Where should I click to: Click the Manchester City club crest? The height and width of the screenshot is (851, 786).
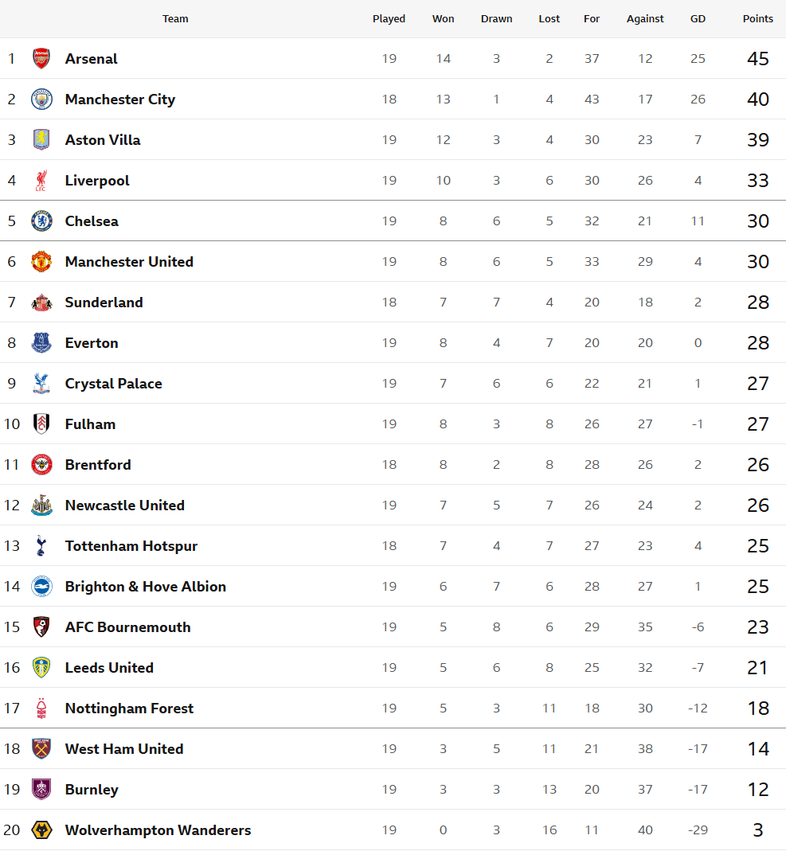(x=41, y=99)
